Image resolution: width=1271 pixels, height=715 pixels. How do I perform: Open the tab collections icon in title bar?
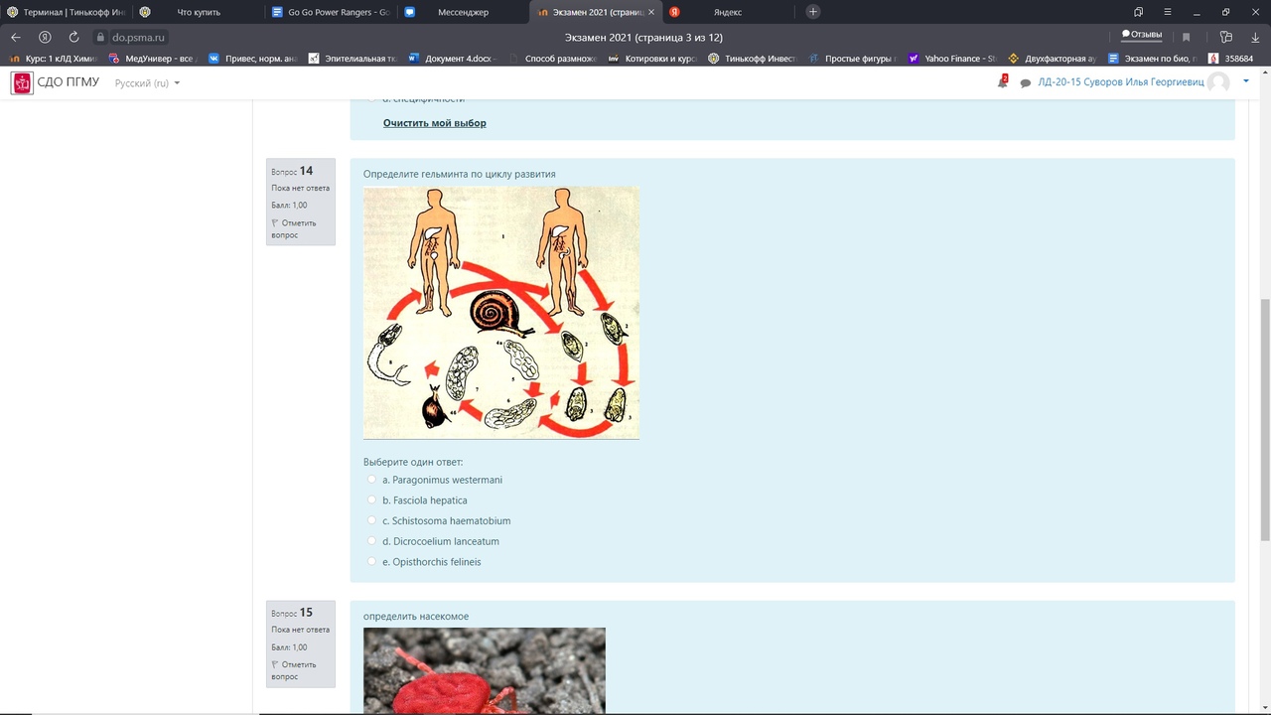[1138, 12]
